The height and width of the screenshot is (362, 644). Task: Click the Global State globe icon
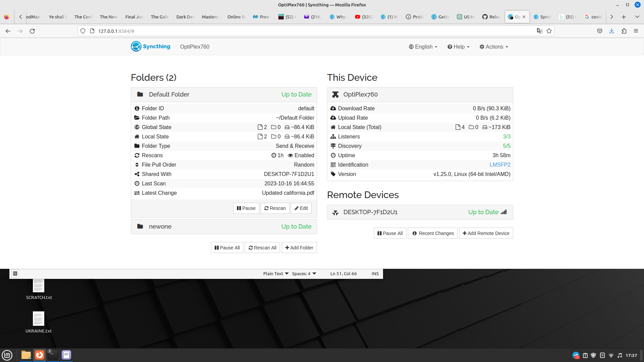pos(137,127)
